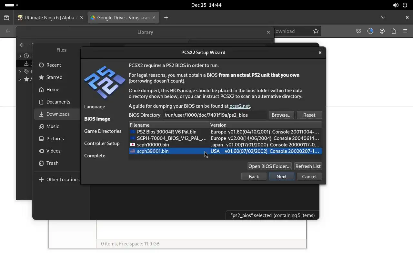Open Home in Files sidebar

click(x=57, y=89)
